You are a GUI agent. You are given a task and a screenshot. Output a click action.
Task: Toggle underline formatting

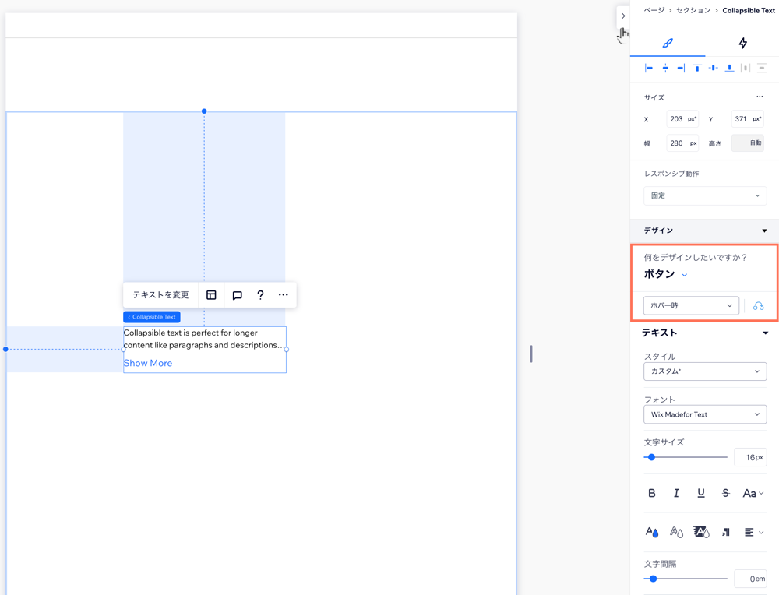pos(700,493)
